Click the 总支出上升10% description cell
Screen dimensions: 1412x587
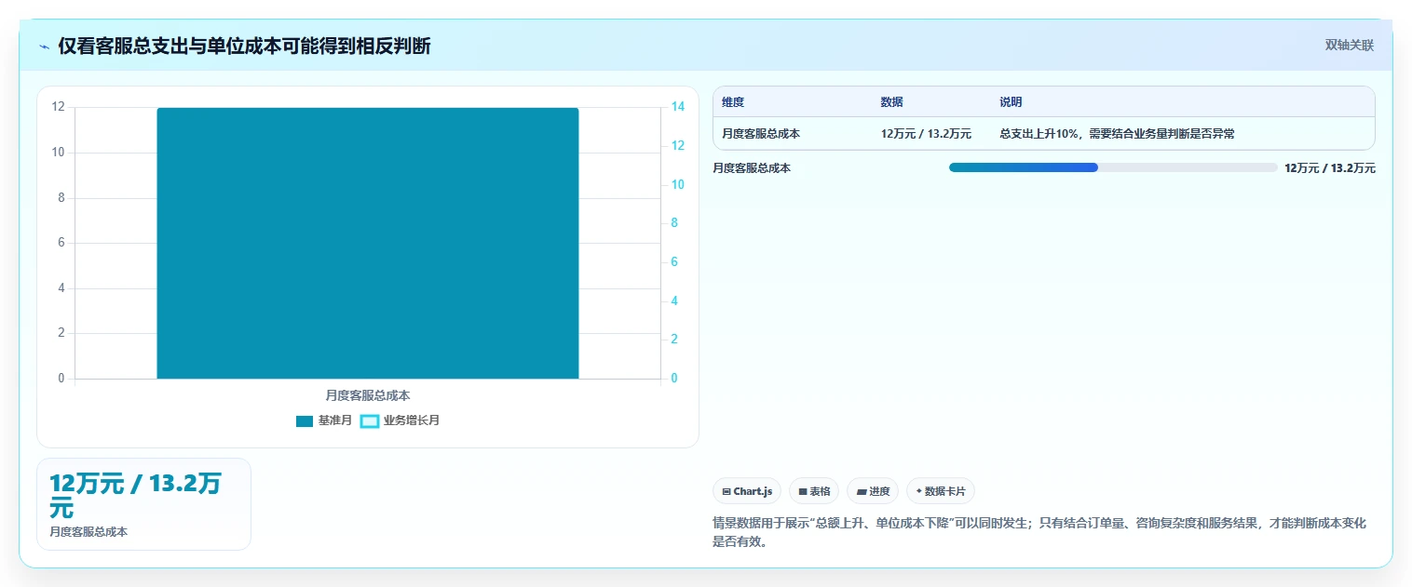(x=1117, y=134)
